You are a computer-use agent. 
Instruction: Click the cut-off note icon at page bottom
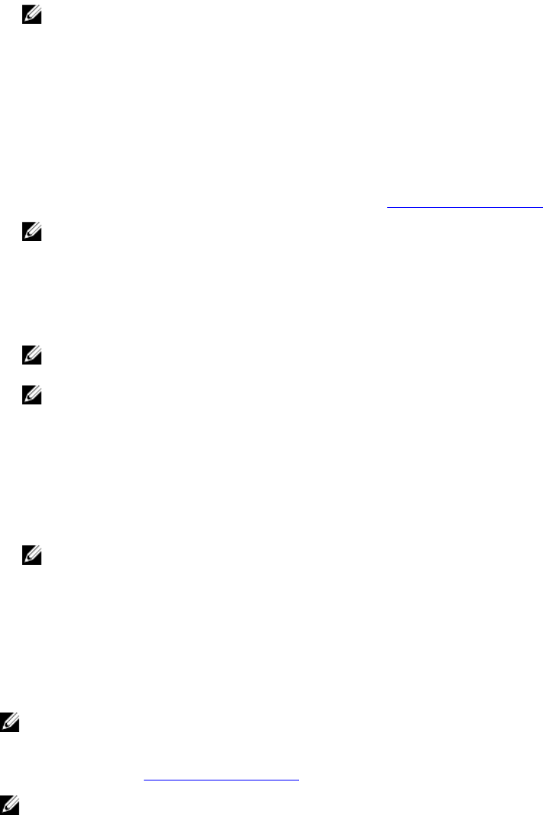click(x=9, y=807)
